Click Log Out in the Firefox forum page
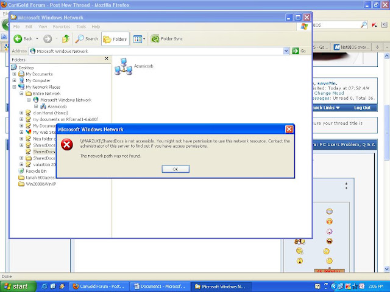The width and height of the screenshot is (390, 292). 362,108
